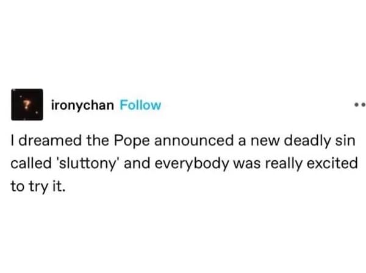
Task: Click the blank area above the post header
Action: [x=183, y=43]
